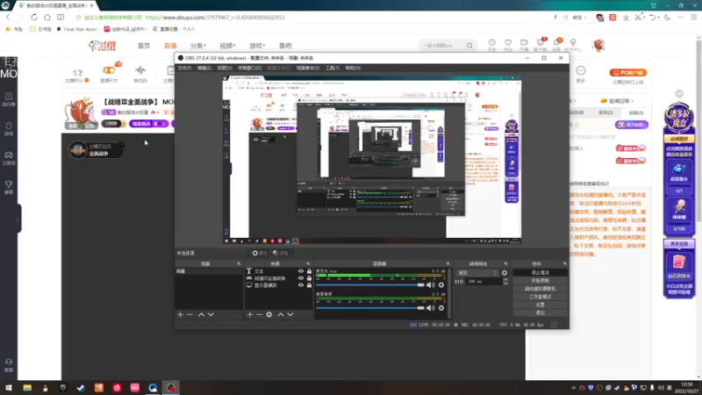Move the source up in the Sources panel

[x=281, y=315]
